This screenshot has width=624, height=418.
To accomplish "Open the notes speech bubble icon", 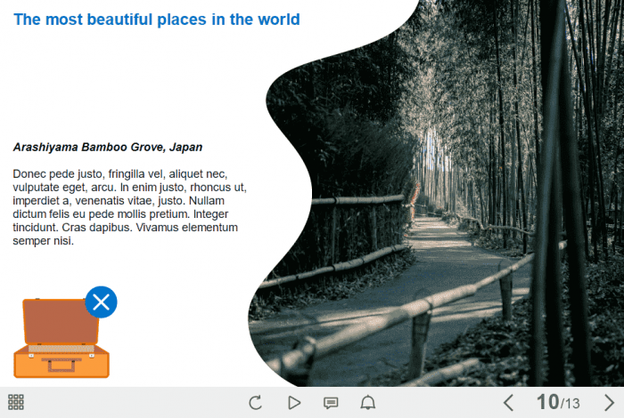I will (331, 403).
